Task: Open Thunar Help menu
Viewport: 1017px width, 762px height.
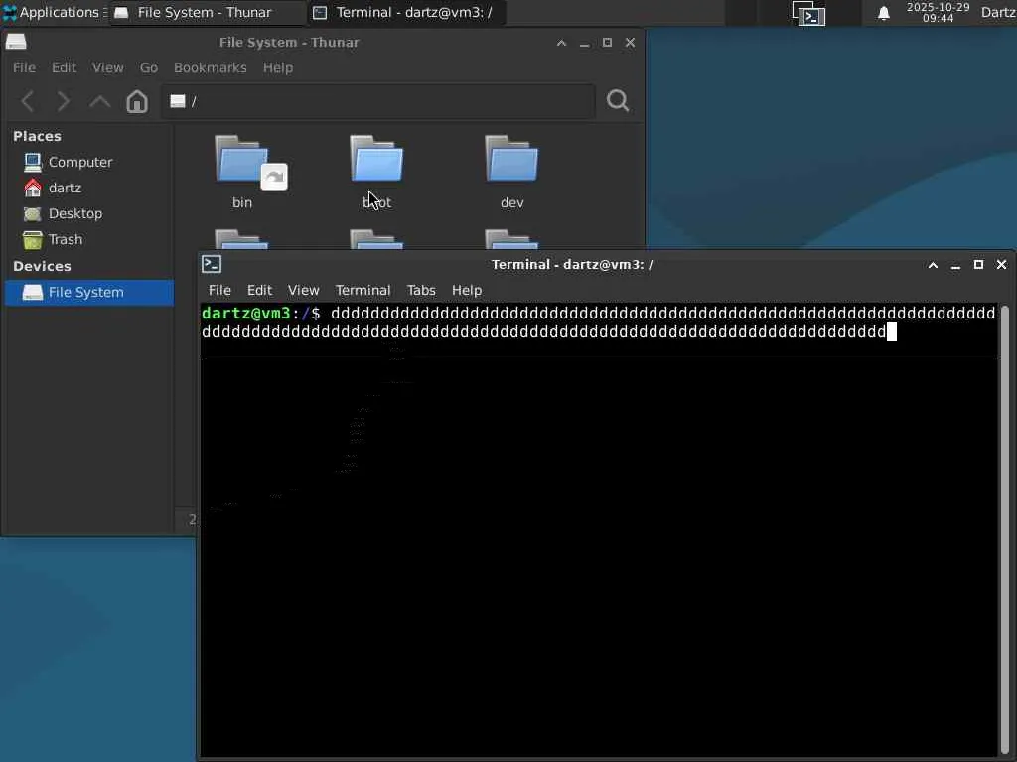Action: point(278,67)
